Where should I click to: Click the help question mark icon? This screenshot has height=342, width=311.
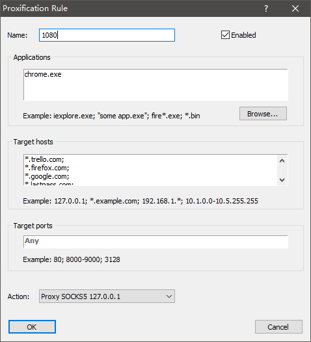click(266, 8)
